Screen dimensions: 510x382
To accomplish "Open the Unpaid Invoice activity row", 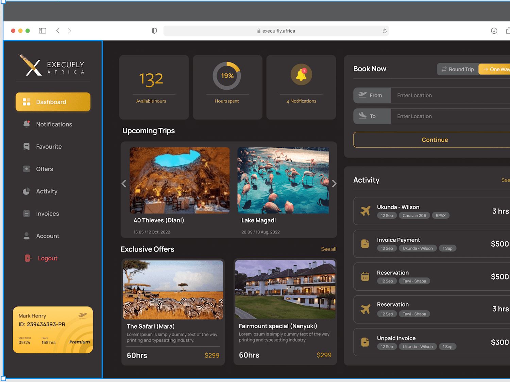I will (x=432, y=342).
